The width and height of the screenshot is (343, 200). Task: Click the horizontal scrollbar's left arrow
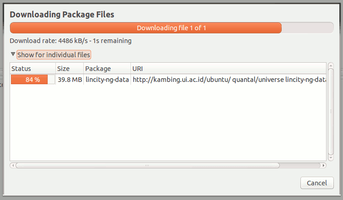(x=12, y=166)
